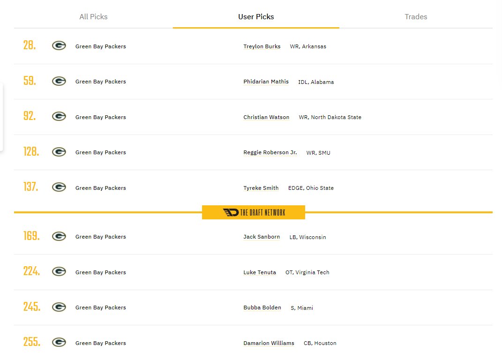The height and width of the screenshot is (360, 502).
Task: Click the Packers logo beside pick 28
Action: coord(59,46)
